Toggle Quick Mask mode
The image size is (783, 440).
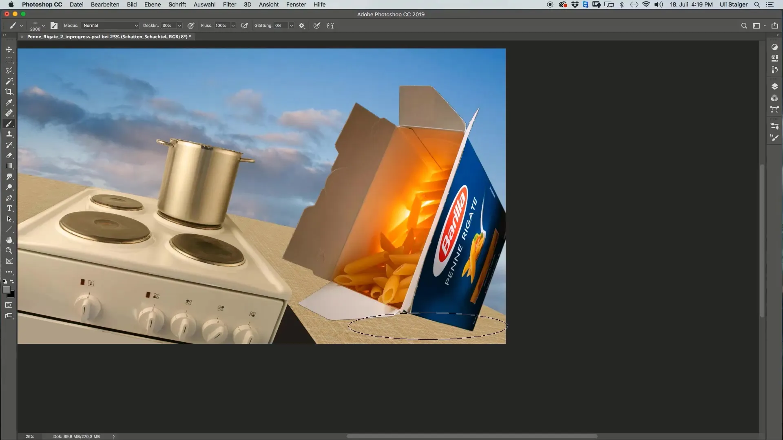pos(9,305)
